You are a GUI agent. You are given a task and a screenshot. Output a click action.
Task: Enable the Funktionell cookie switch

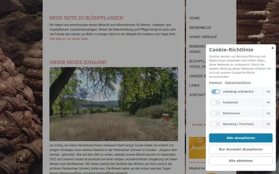[x=215, y=103]
